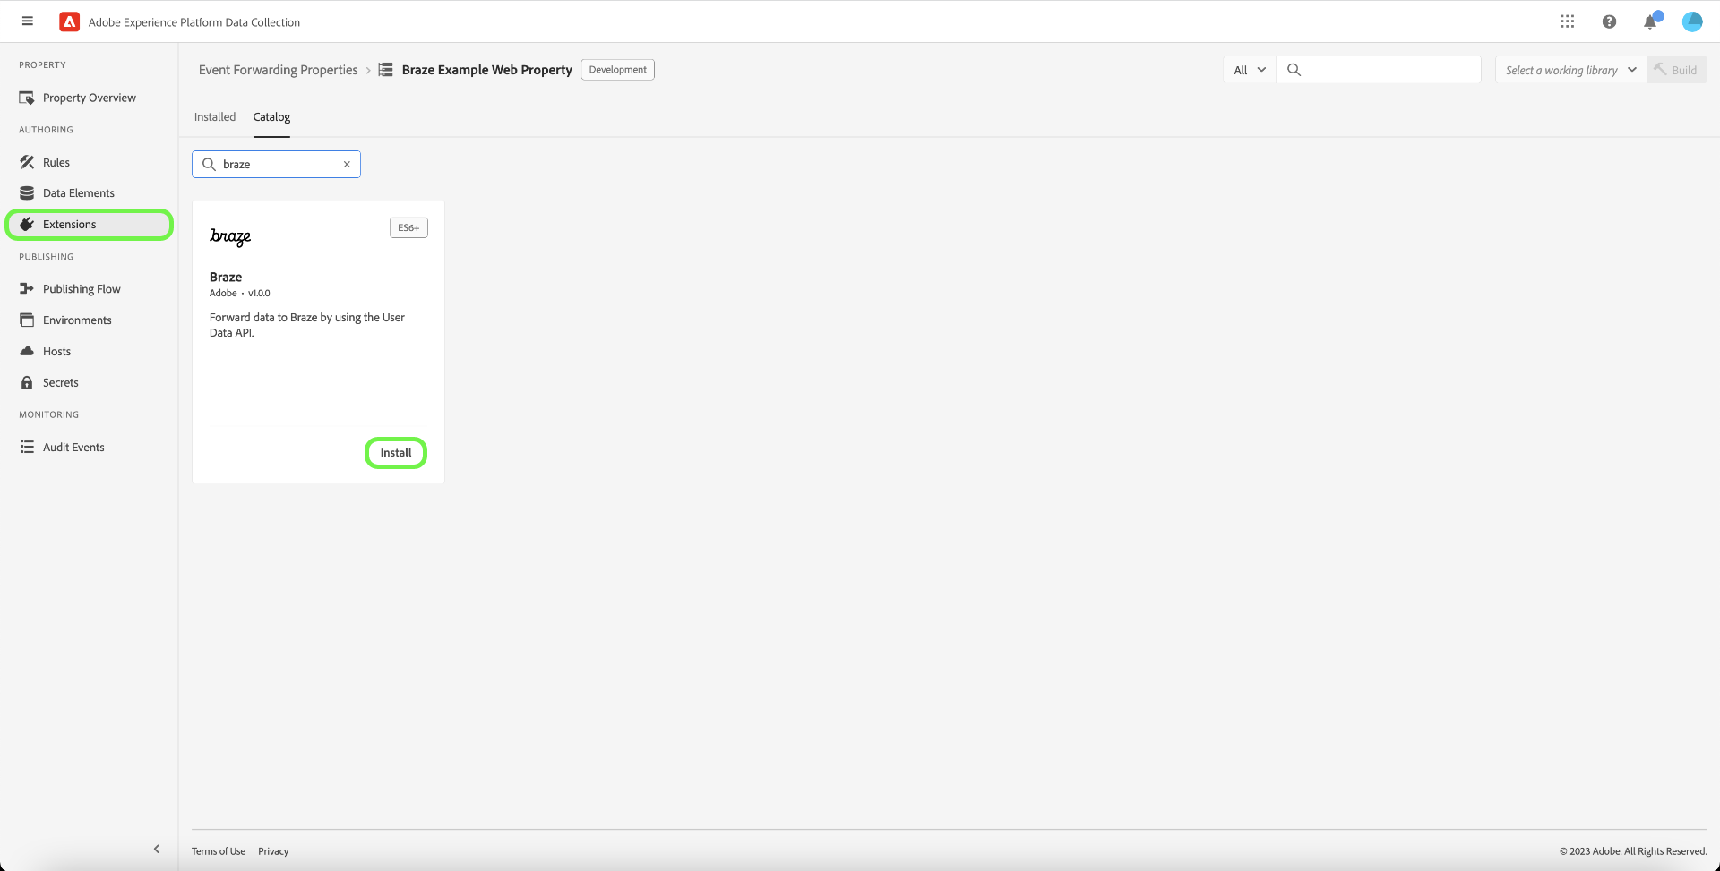Open the All filter dropdown
Screen dimensions: 1720x871
pyautogui.click(x=1250, y=70)
